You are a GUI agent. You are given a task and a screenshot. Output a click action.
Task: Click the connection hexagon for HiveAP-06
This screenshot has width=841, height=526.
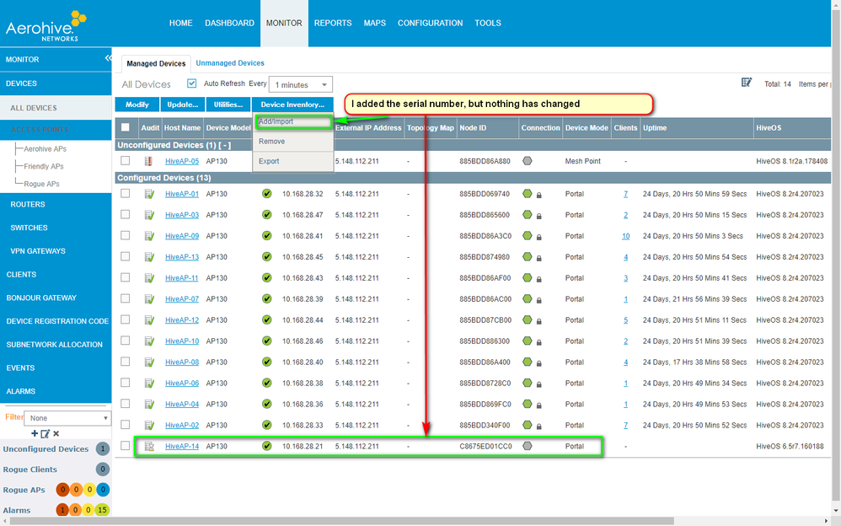point(528,383)
